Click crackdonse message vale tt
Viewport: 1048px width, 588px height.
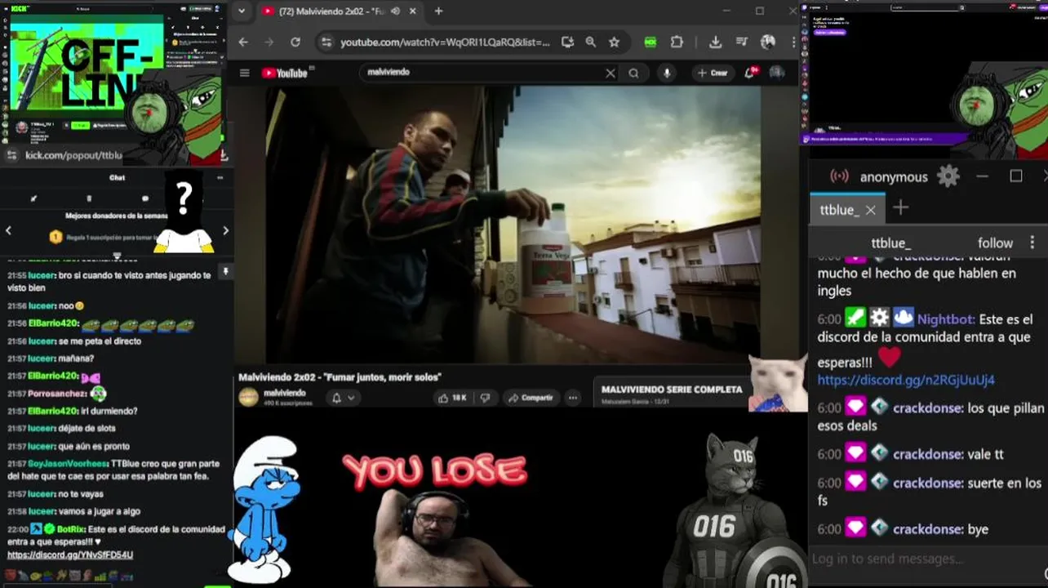[985, 454]
